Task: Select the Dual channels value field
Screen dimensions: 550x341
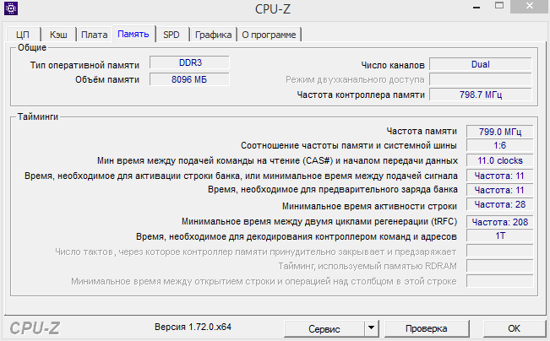Action: tap(481, 64)
